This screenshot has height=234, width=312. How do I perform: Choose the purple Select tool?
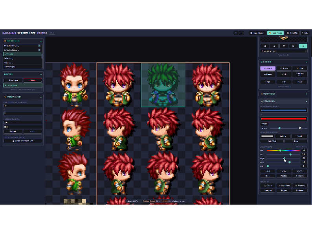[x=268, y=68]
